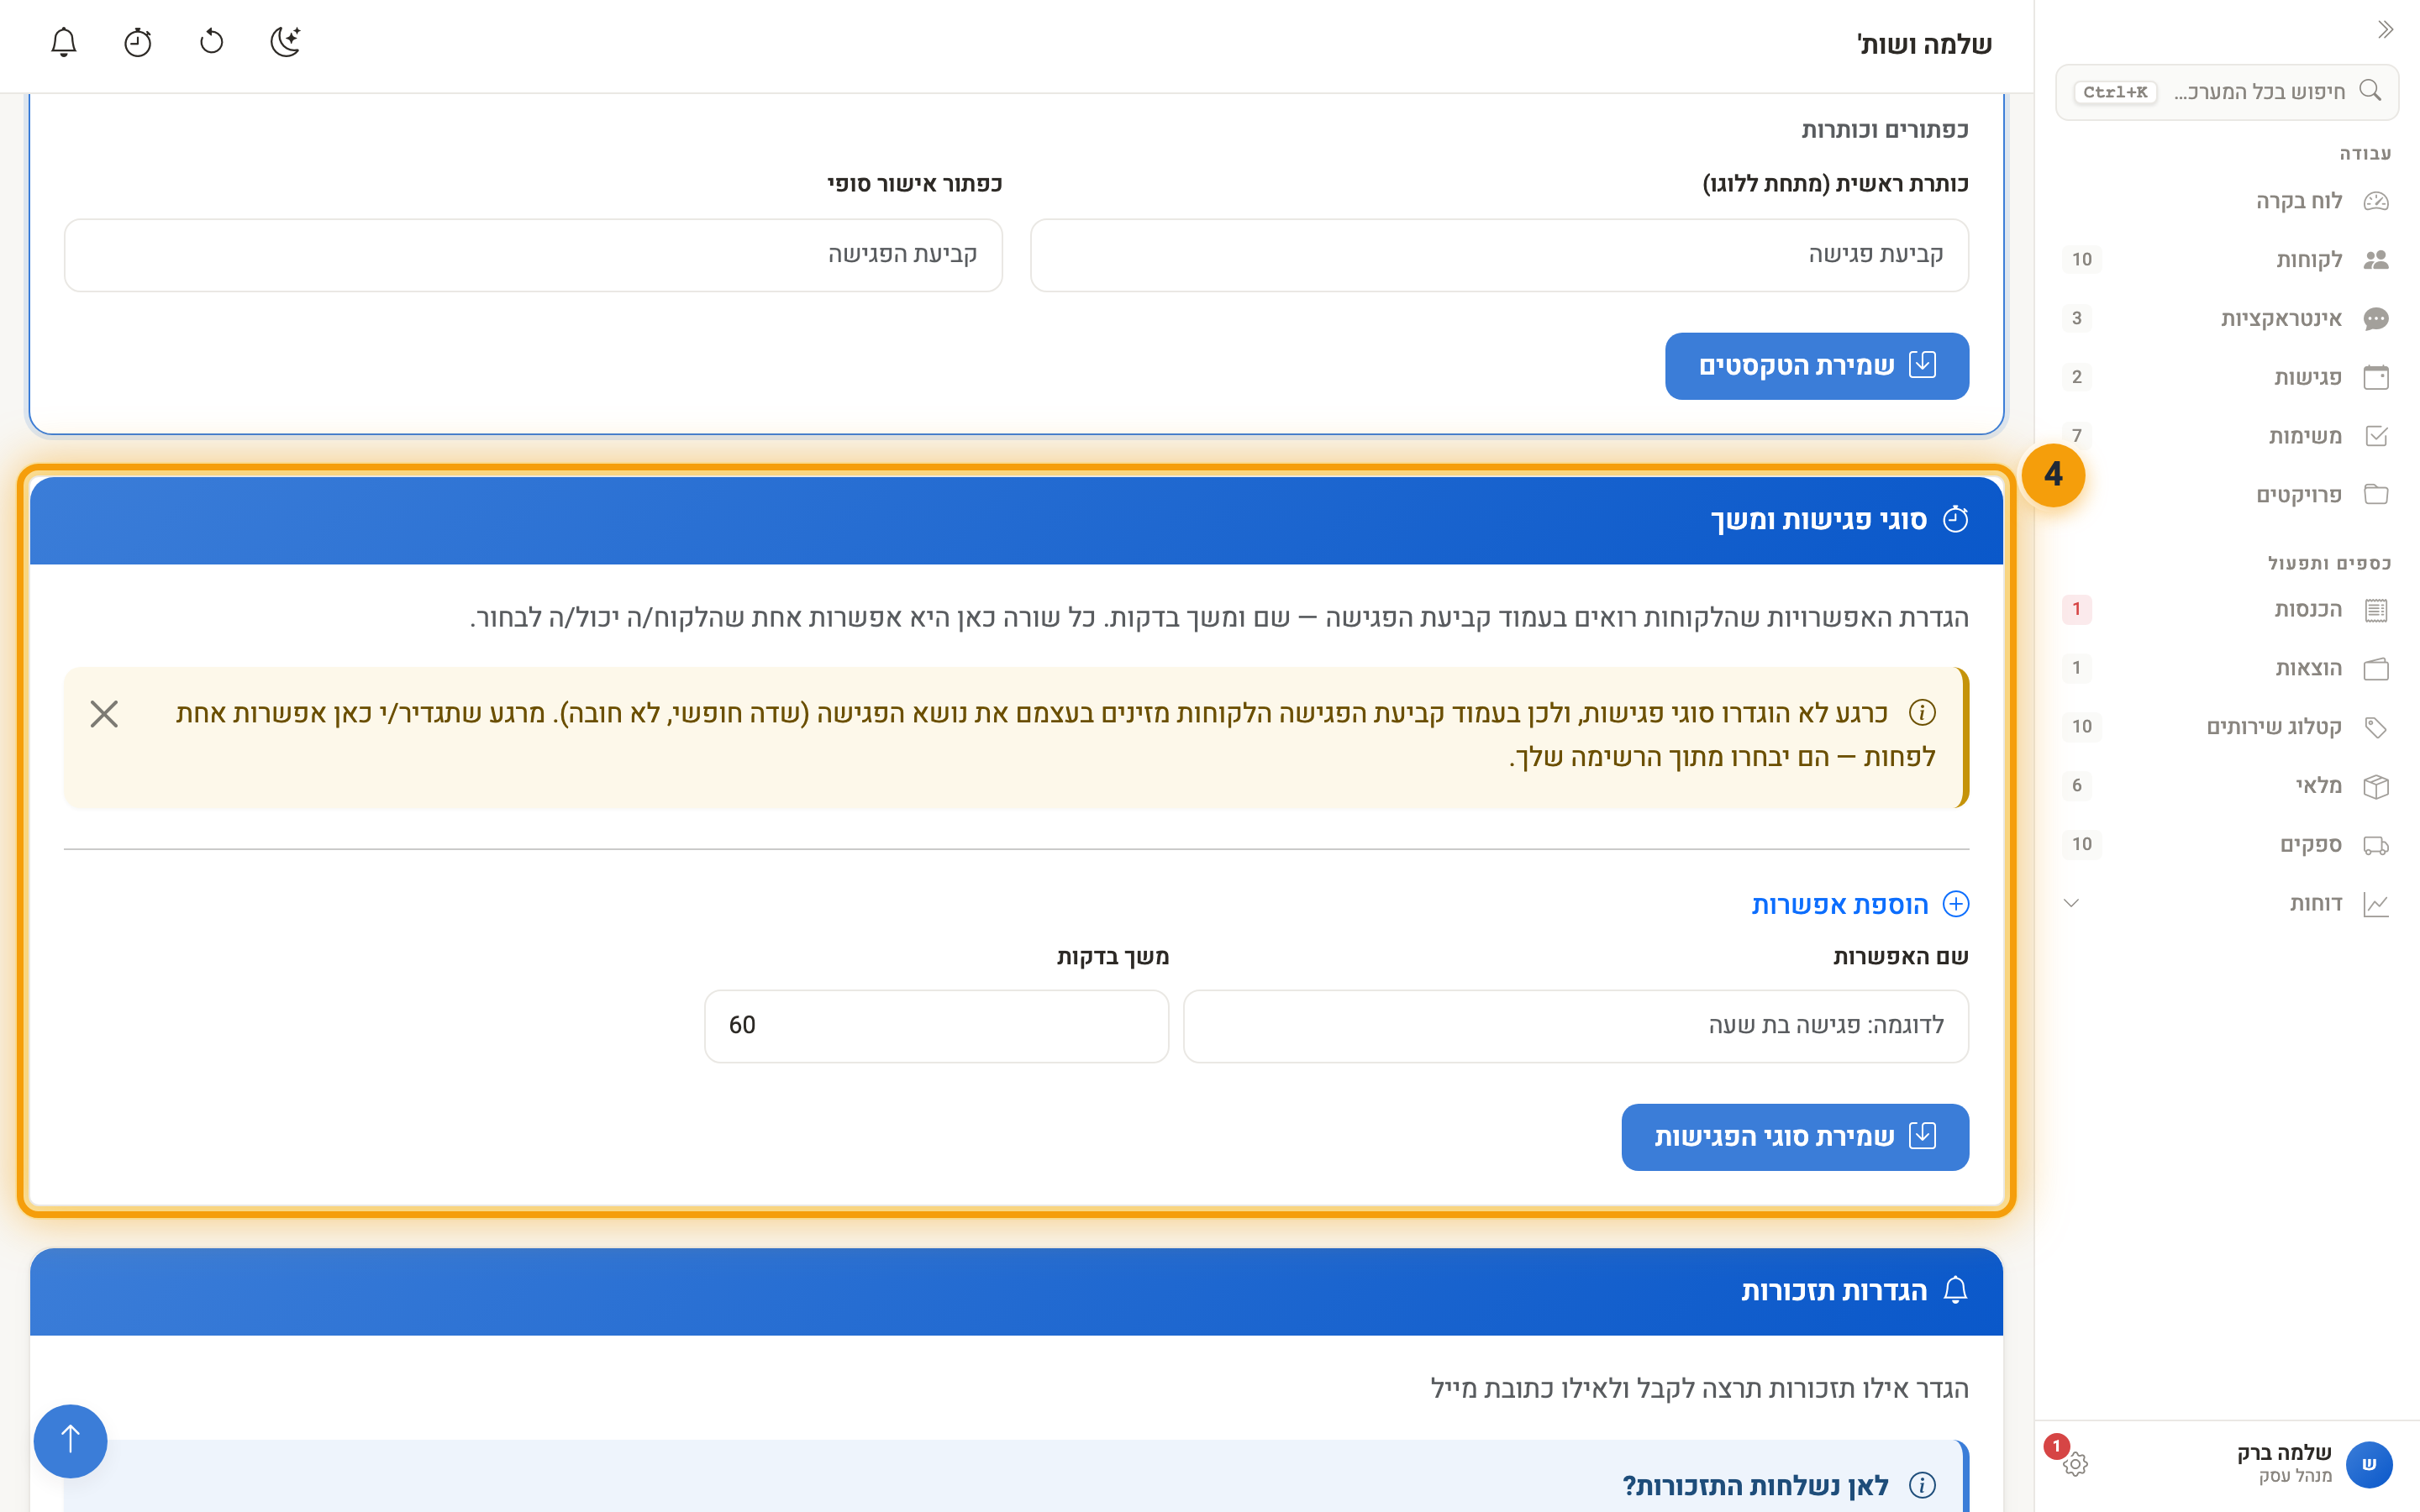Click the שמירת סוגי הפגישות save button

pyautogui.click(x=1795, y=1137)
